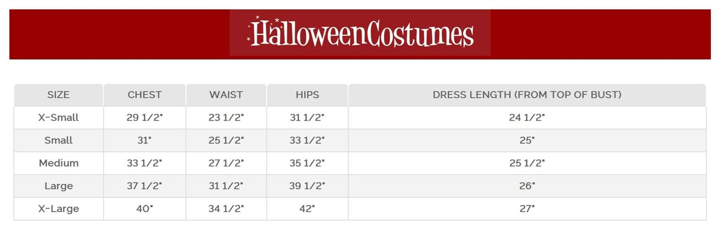Select the X-Small size row label
Screen dimensions: 719x234
pos(58,117)
